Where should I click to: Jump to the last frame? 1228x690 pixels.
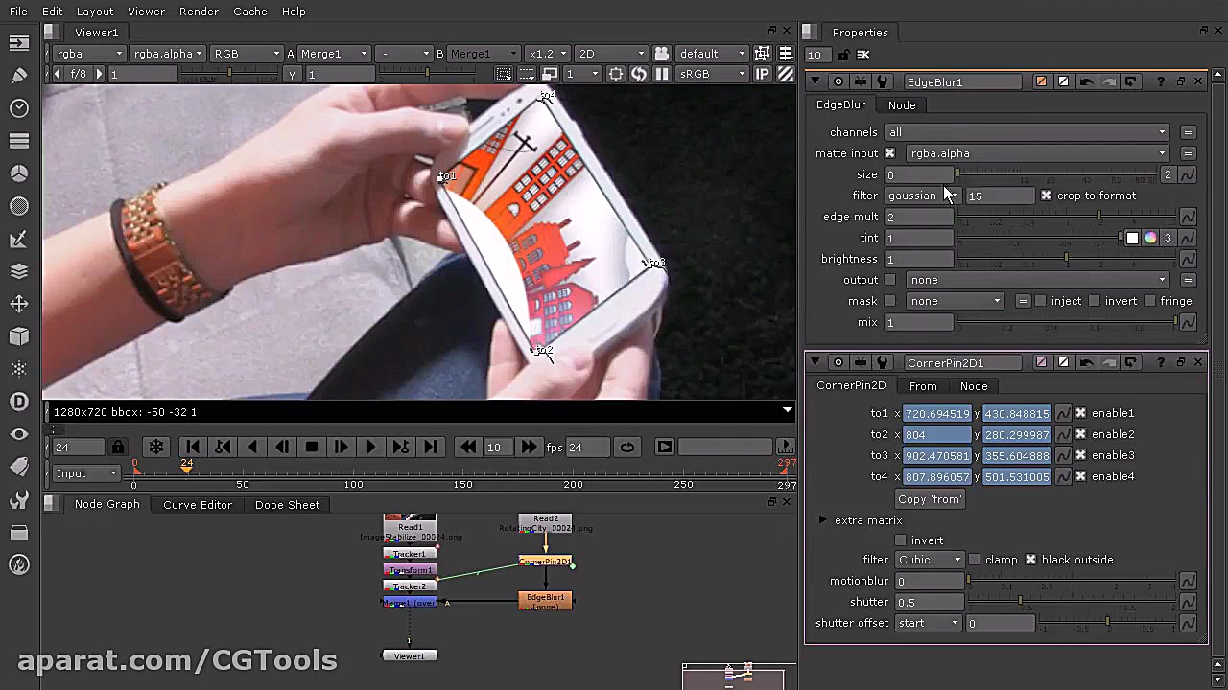pos(431,447)
